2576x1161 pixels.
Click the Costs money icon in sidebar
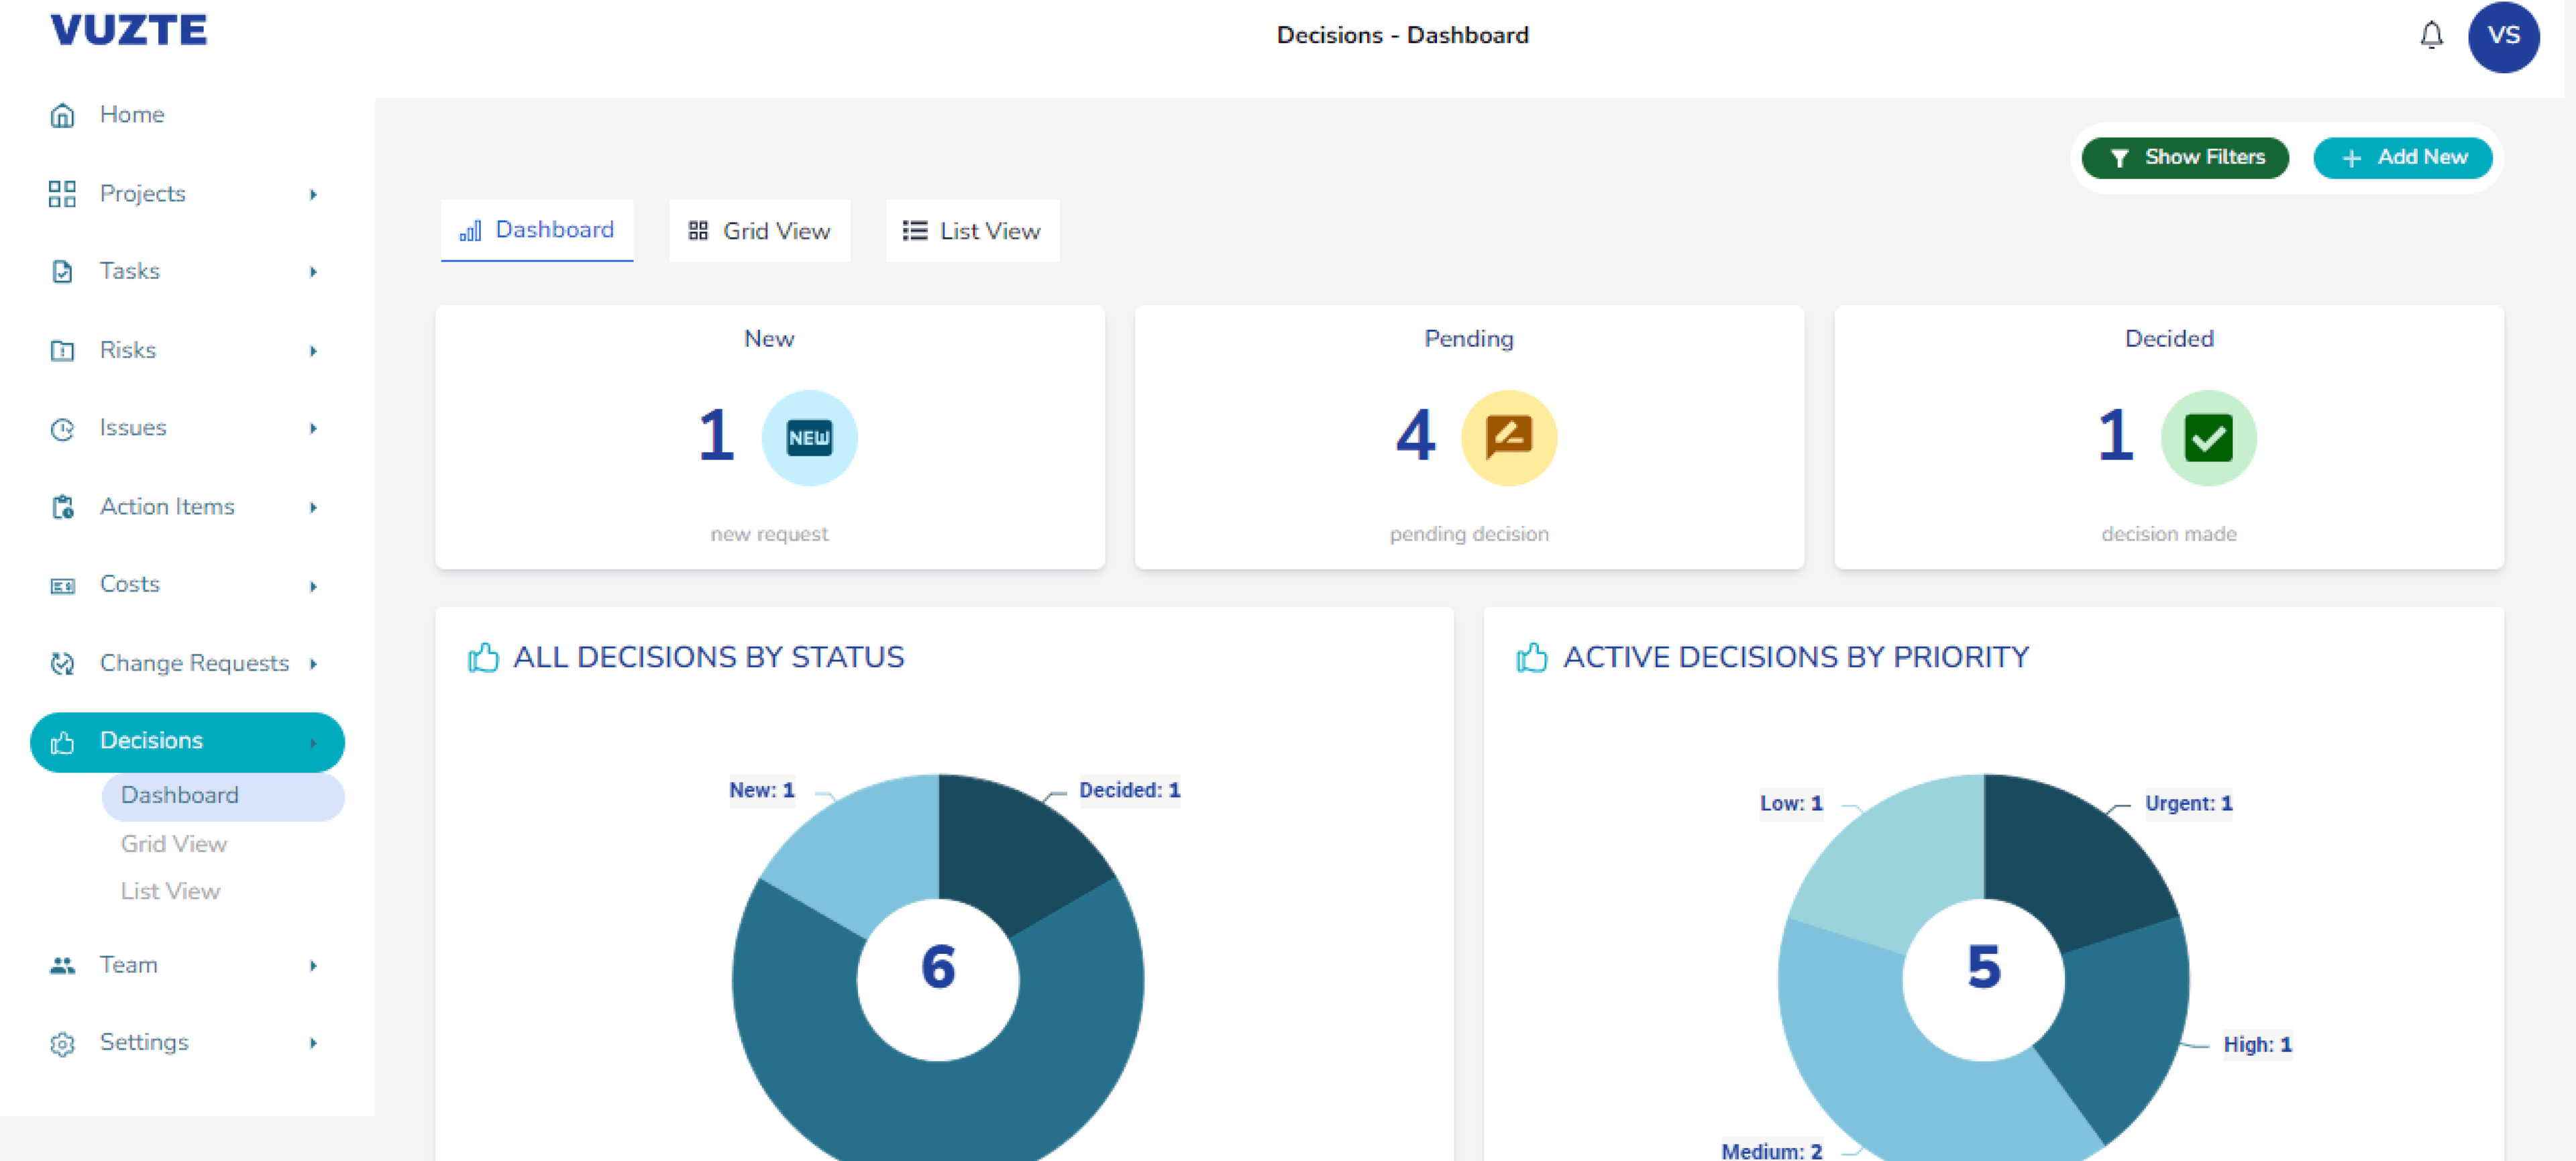click(x=62, y=586)
